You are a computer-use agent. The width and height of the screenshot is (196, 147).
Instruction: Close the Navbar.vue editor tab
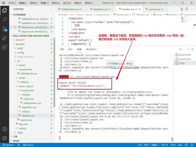tap(140, 9)
